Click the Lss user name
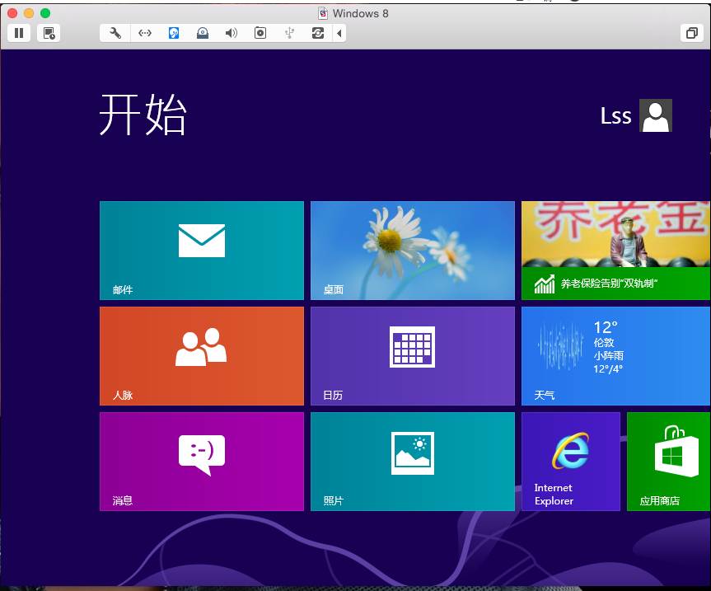 click(615, 116)
